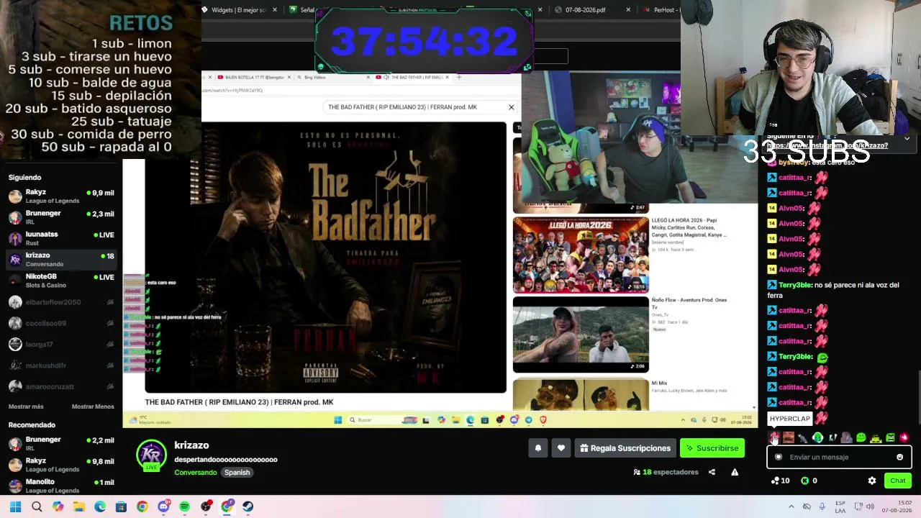921x518 pixels.
Task: Send the HYPERCLAP quick emote
Action: point(774,437)
